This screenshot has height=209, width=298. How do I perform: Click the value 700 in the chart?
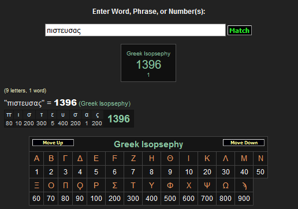207,199
